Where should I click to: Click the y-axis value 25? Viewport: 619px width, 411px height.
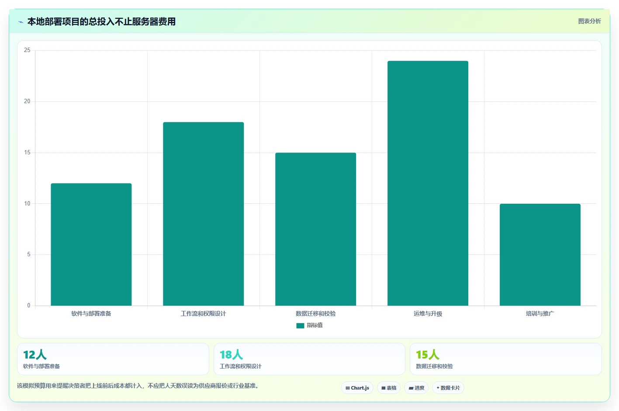(x=27, y=50)
